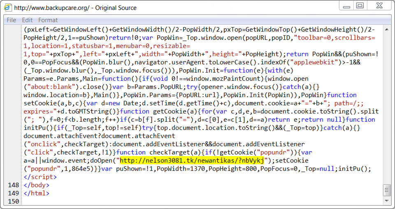
Task: Click line number 149
Action: (x=14, y=193)
